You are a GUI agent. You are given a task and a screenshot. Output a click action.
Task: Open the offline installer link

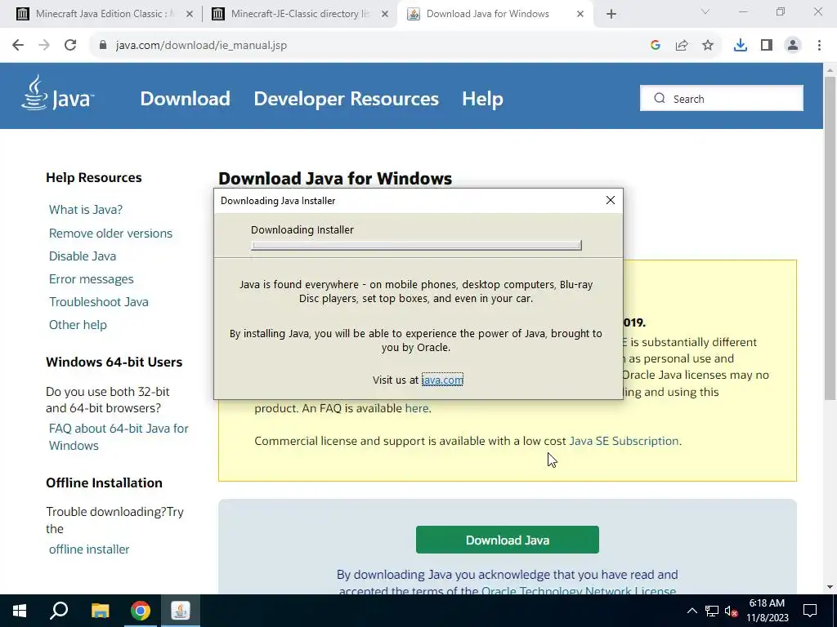89,549
